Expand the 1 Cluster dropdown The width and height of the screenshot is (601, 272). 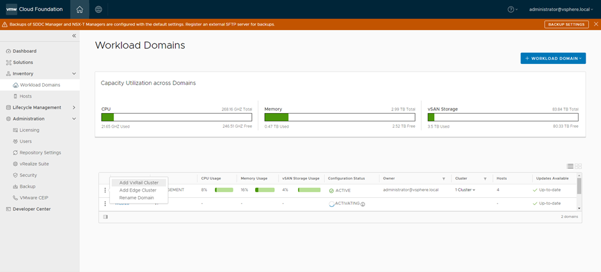pyautogui.click(x=465, y=190)
